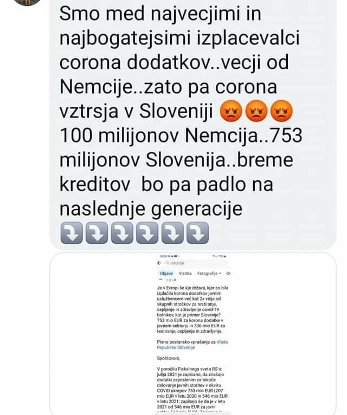Tap the battery indicator in the embedded status bar

(224, 256)
